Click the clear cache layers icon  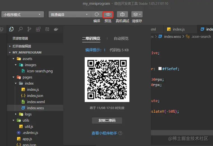[136, 14]
